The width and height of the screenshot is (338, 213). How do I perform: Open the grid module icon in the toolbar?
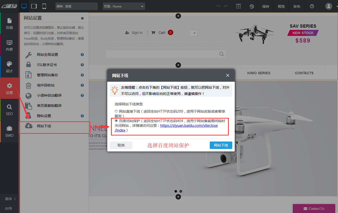[x=238, y=6]
